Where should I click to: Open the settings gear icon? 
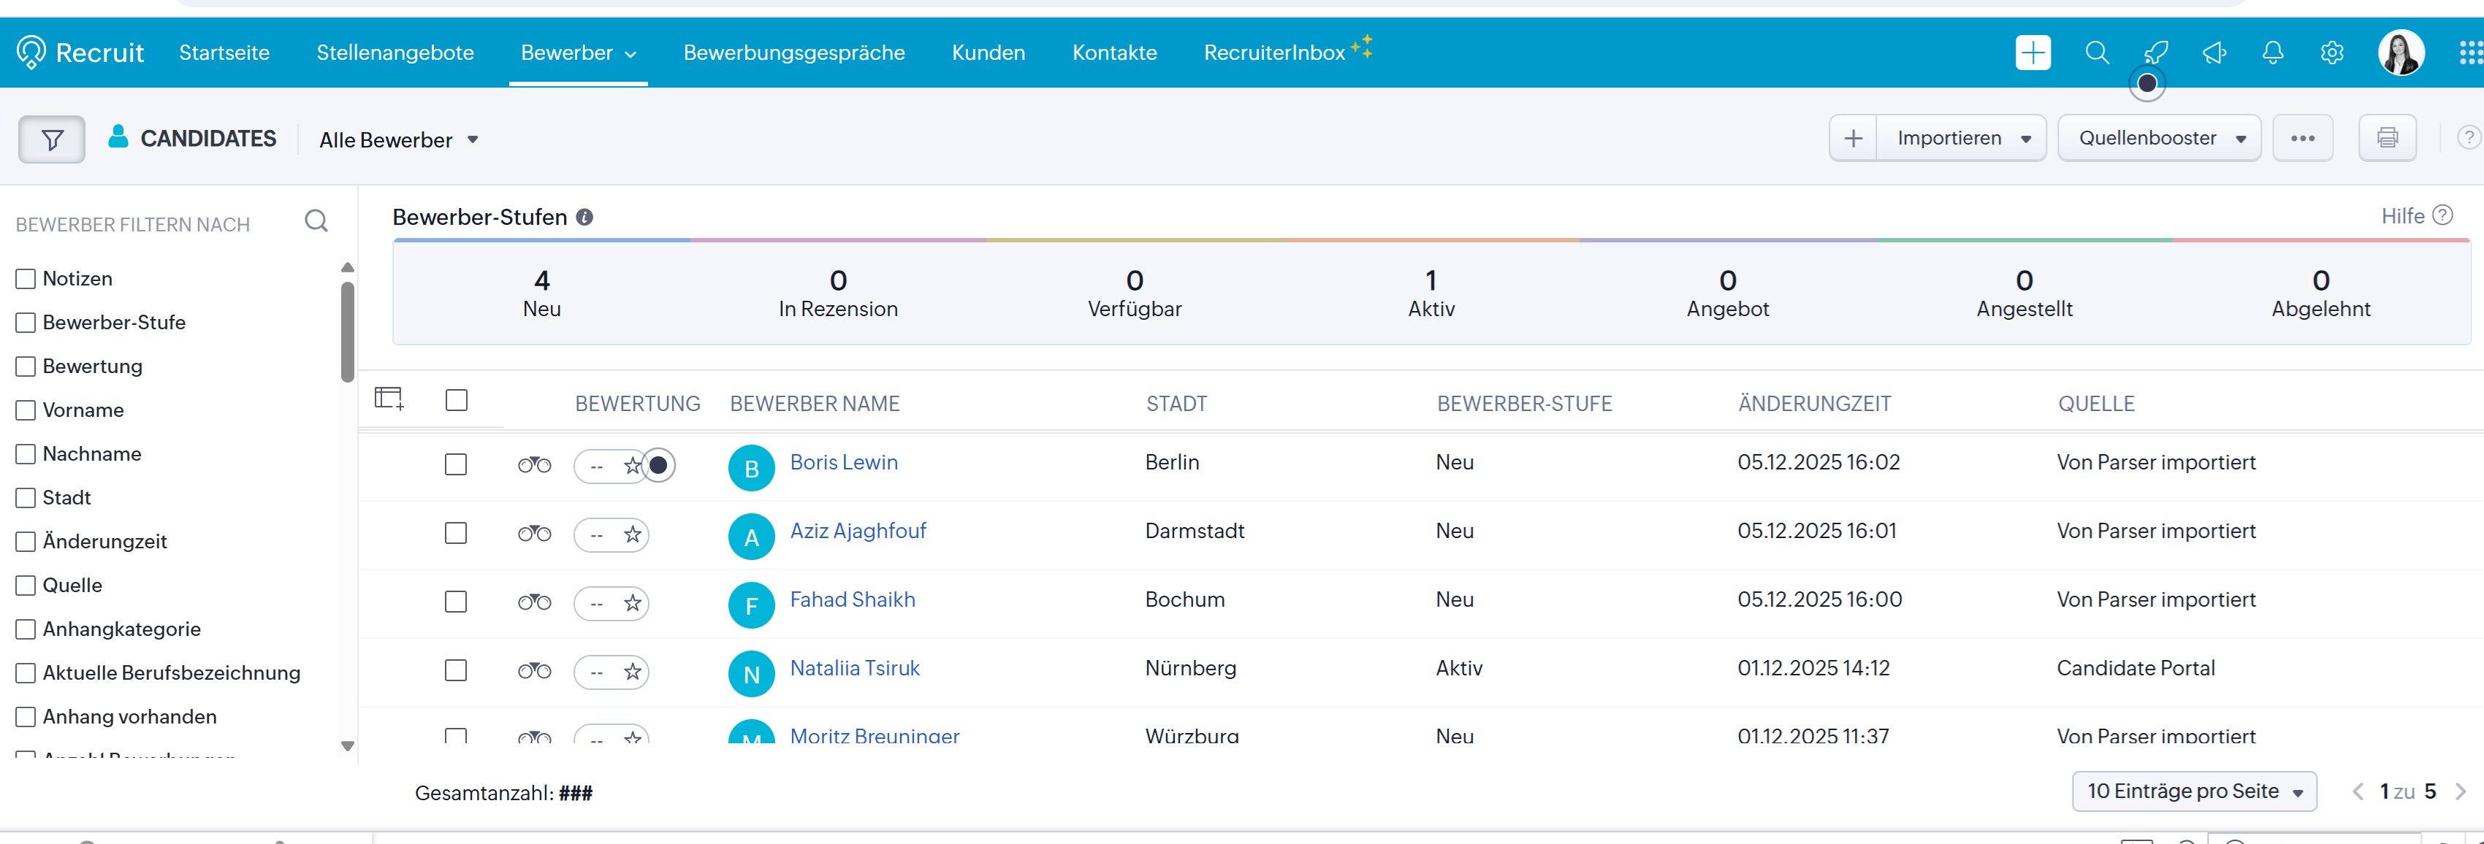point(2331,53)
